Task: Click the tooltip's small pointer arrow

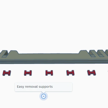Action: pos(43,92)
